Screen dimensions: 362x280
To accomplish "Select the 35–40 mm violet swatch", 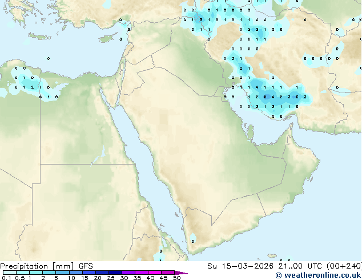I will (141, 273).
